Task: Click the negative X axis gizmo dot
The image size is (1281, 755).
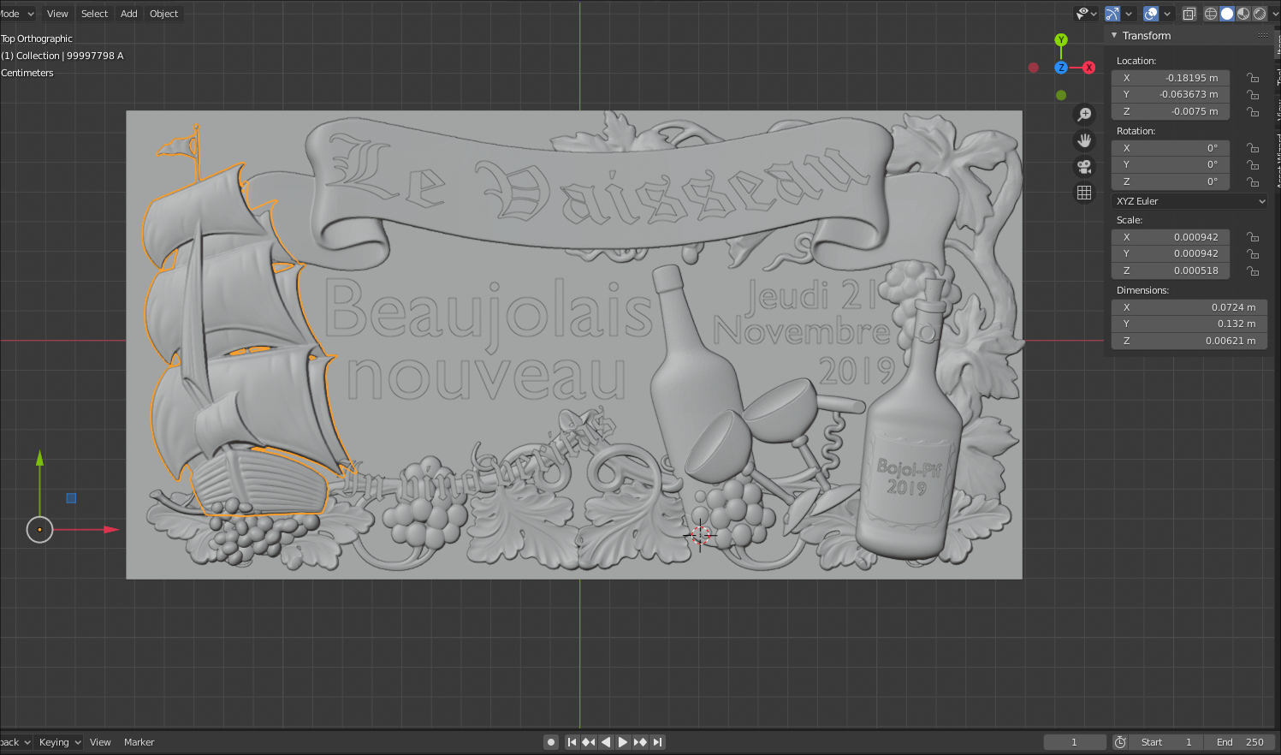Action: (x=1034, y=68)
